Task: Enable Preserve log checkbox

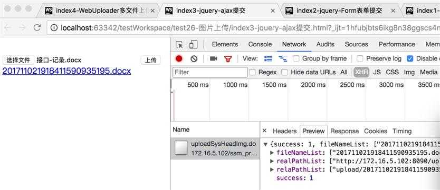Action: (x=360, y=58)
